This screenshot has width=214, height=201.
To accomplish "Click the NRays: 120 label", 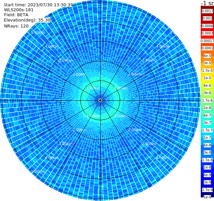I will [x=16, y=26].
